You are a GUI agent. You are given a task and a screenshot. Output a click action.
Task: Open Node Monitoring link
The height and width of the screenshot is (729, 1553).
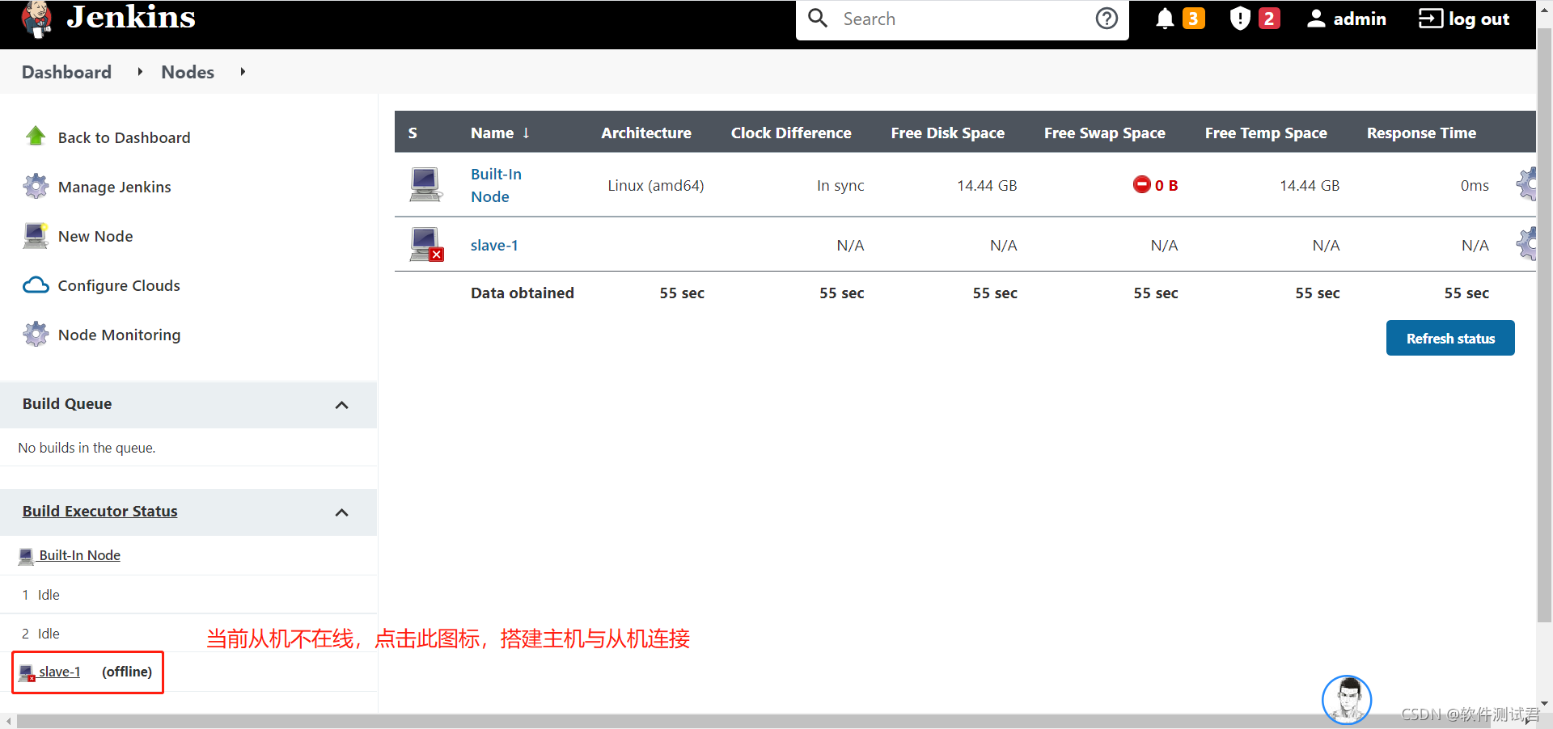(119, 335)
